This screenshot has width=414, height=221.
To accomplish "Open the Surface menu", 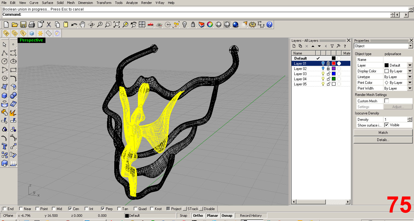I will click(x=48, y=3).
